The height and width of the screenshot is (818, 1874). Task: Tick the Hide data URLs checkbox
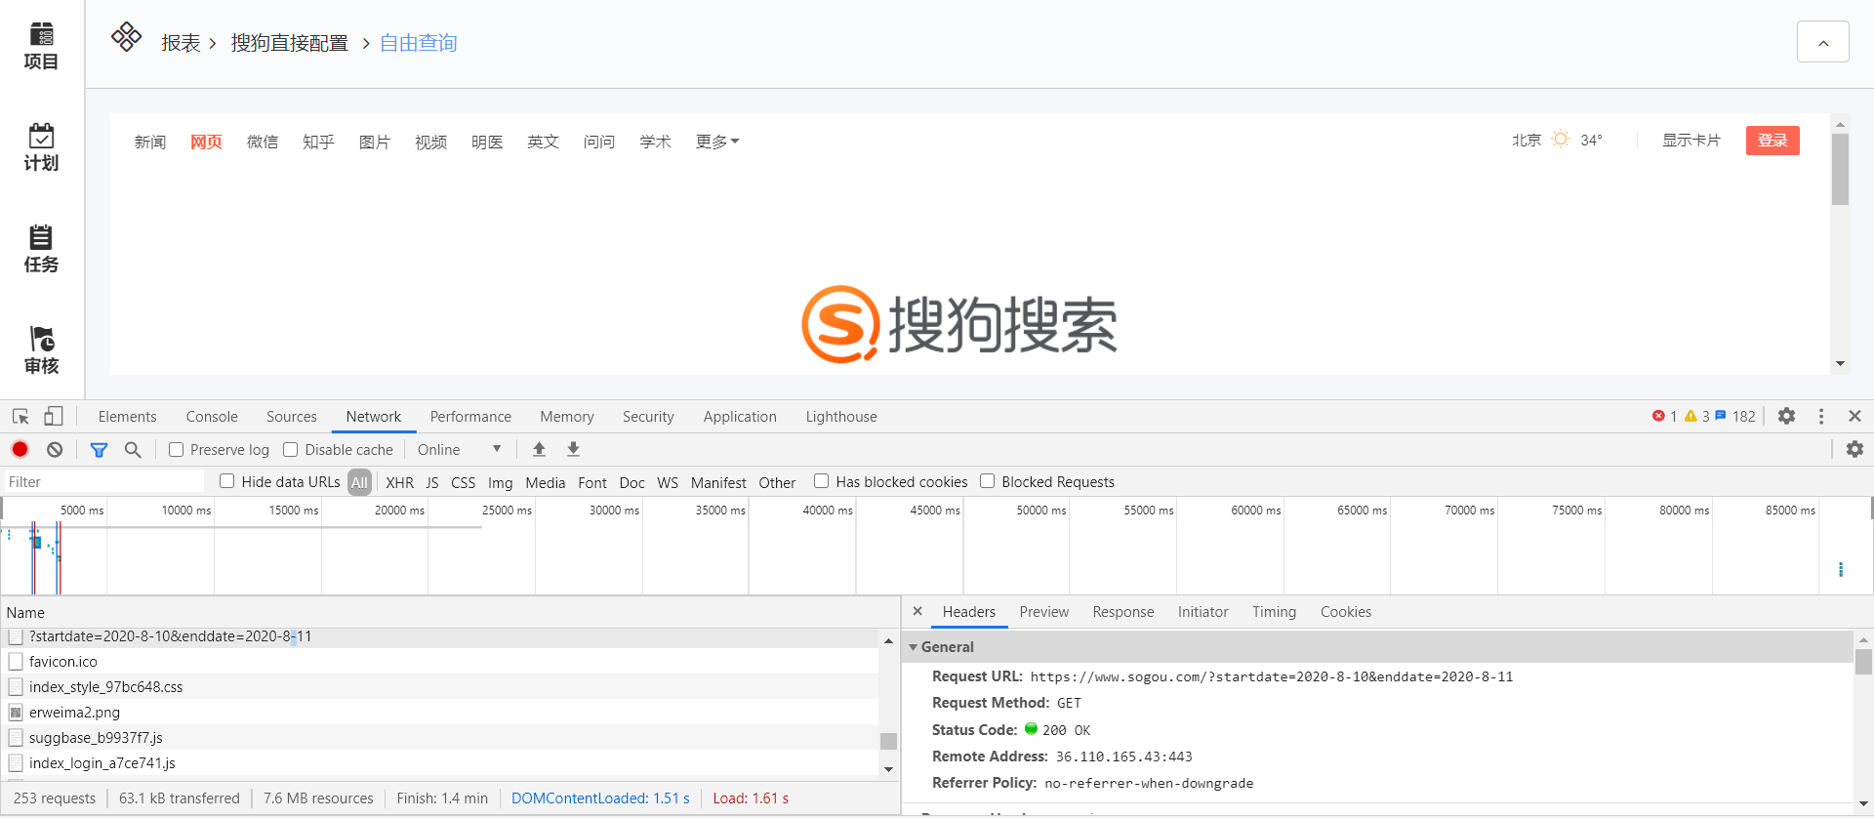coord(227,481)
